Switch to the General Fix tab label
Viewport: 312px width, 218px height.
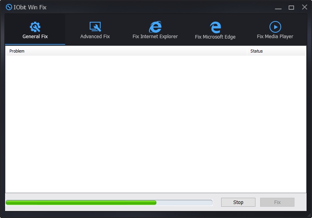(x=35, y=37)
